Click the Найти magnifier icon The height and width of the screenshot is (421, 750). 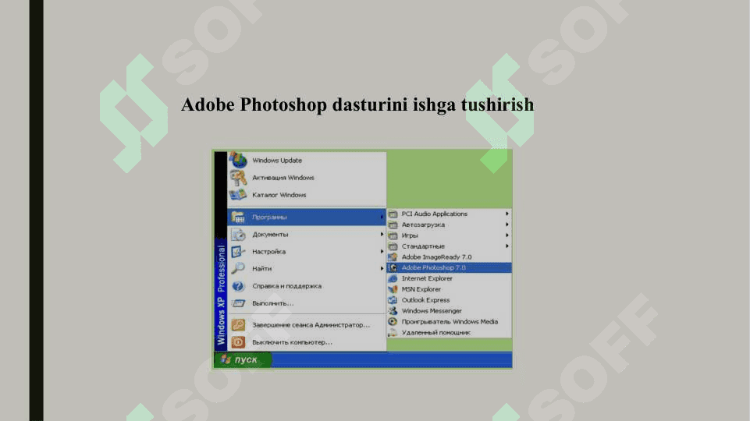238,268
